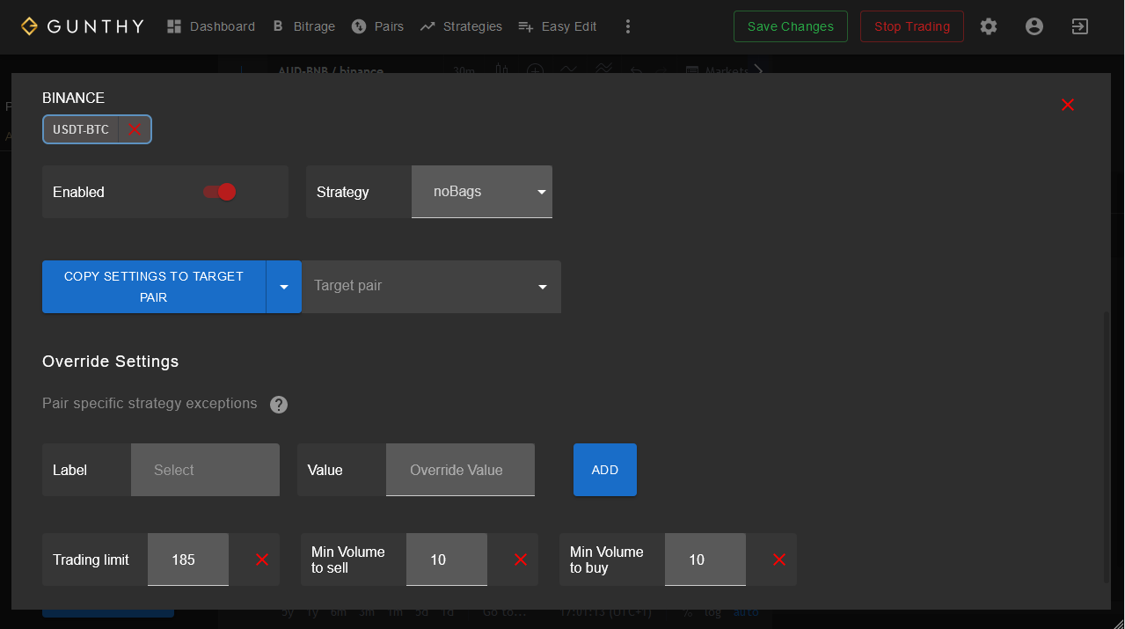Remove the USDT-BTC pair chip
Image resolution: width=1125 pixels, height=629 pixels.
135,129
